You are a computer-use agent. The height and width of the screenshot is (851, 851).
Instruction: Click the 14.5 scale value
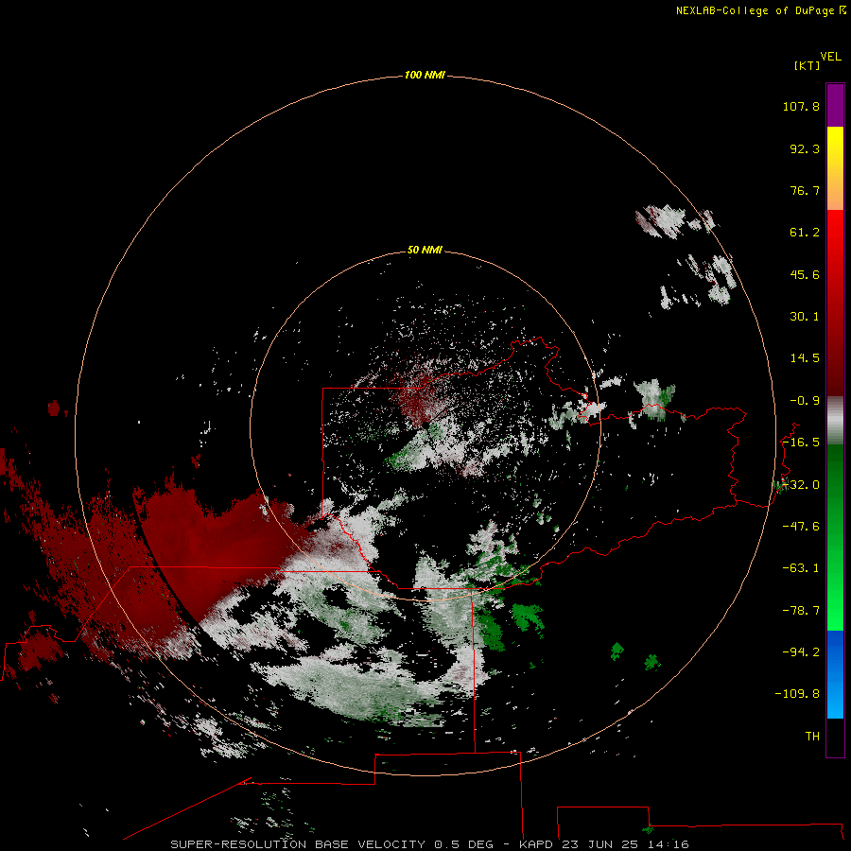tap(805, 358)
